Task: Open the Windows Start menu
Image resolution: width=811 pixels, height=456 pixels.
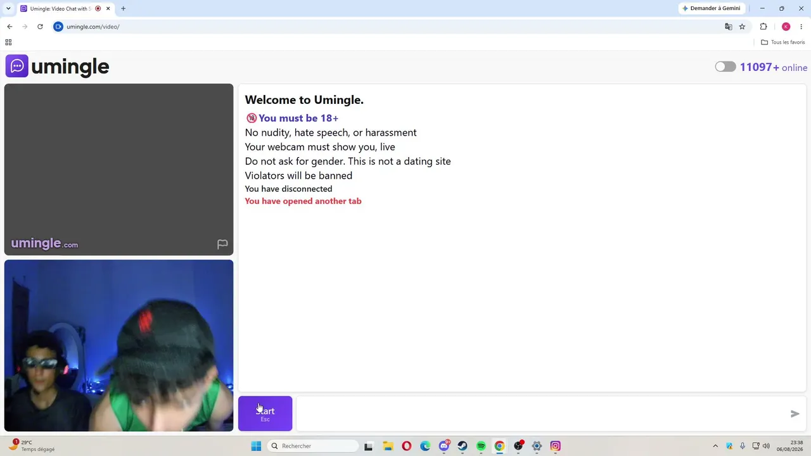Action: click(256, 446)
